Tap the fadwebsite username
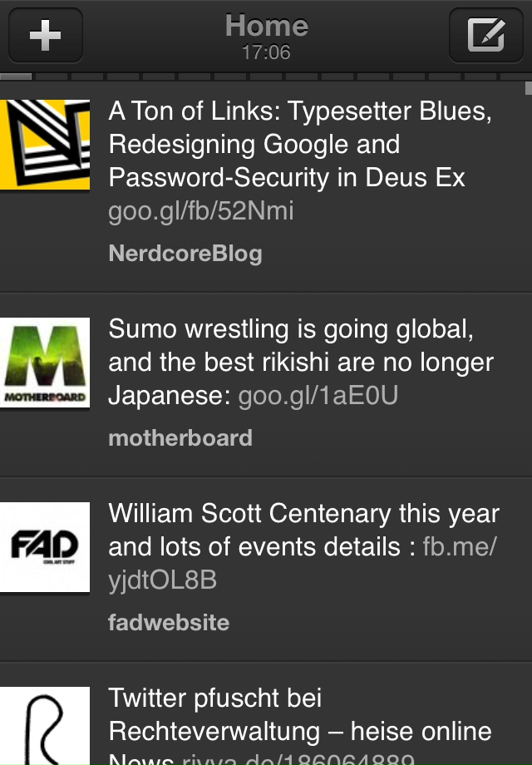 point(169,622)
